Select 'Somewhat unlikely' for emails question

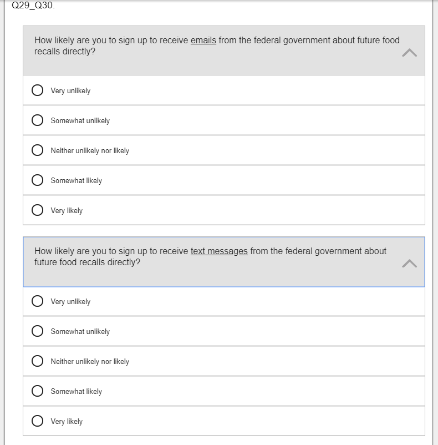tap(38, 120)
